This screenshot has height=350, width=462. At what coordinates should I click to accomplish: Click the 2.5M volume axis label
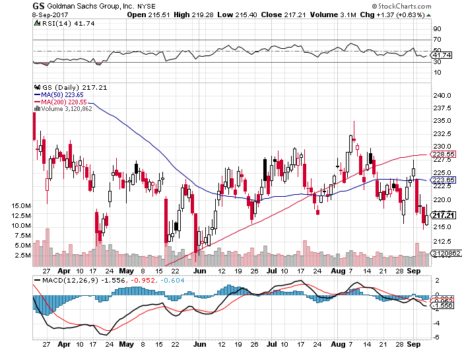tap(22, 255)
